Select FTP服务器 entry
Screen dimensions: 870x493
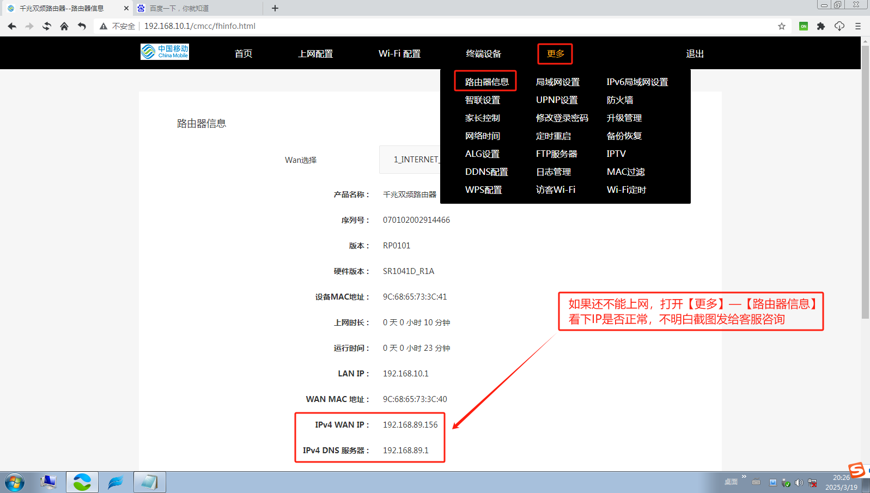click(x=557, y=154)
